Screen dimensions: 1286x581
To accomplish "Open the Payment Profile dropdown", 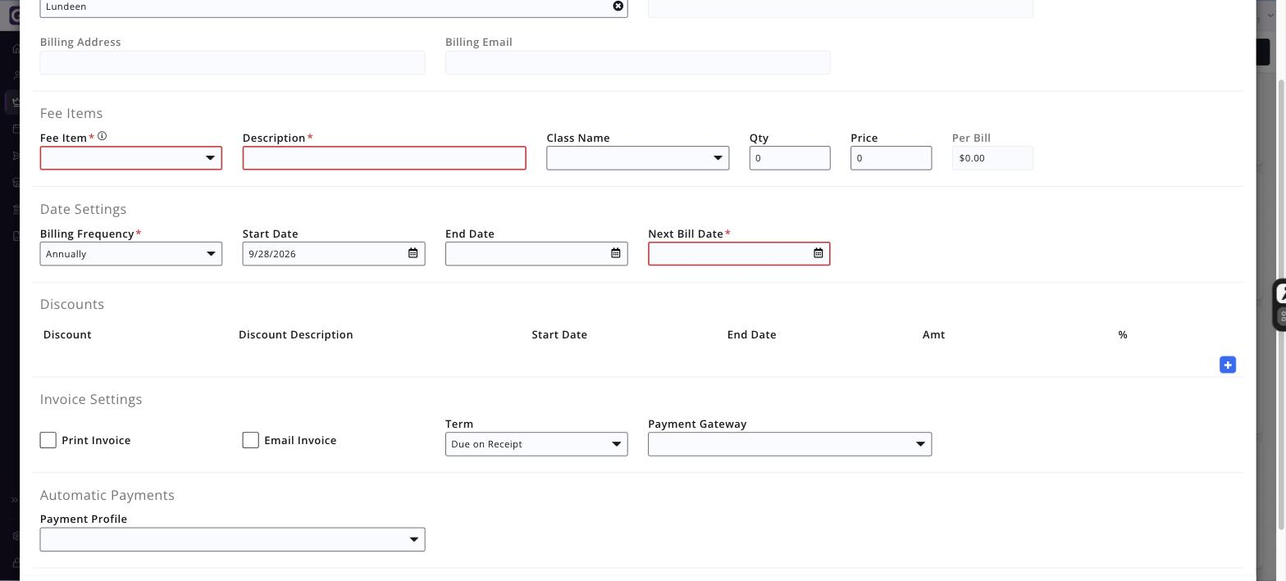I will (x=233, y=539).
